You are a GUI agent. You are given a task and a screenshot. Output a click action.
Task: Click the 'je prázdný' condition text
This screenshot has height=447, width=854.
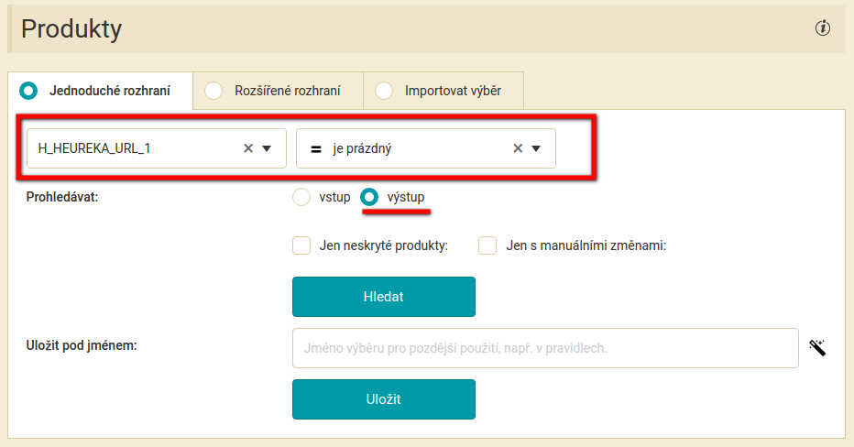pos(362,148)
